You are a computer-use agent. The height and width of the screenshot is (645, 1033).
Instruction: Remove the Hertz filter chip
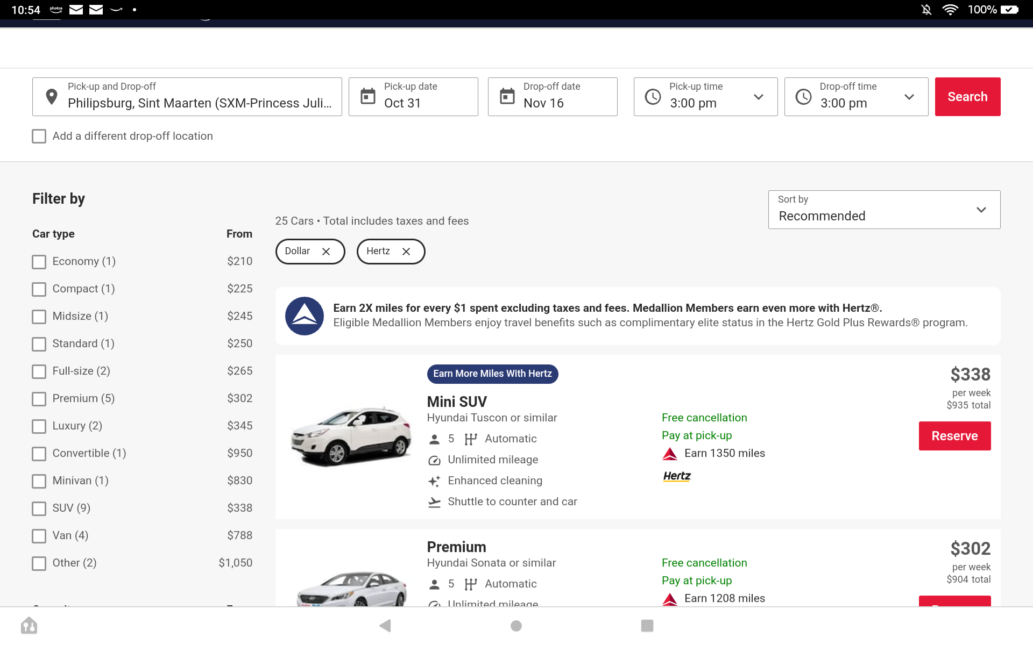406,252
